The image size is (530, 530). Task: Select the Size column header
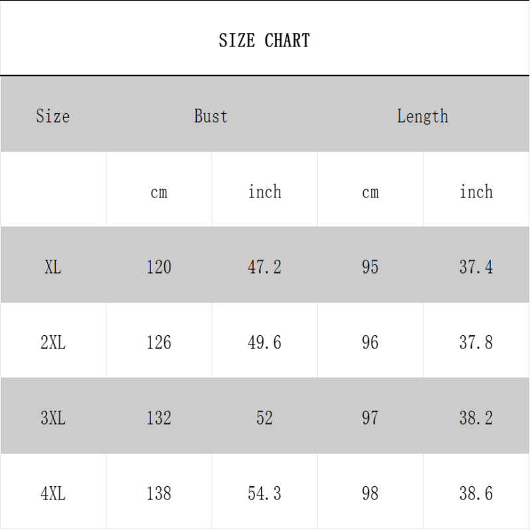click(53, 117)
